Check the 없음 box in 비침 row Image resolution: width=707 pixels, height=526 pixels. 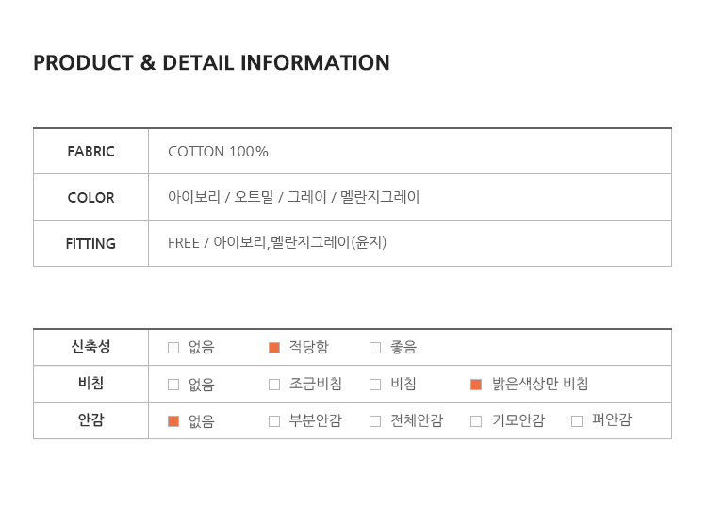pos(173,385)
